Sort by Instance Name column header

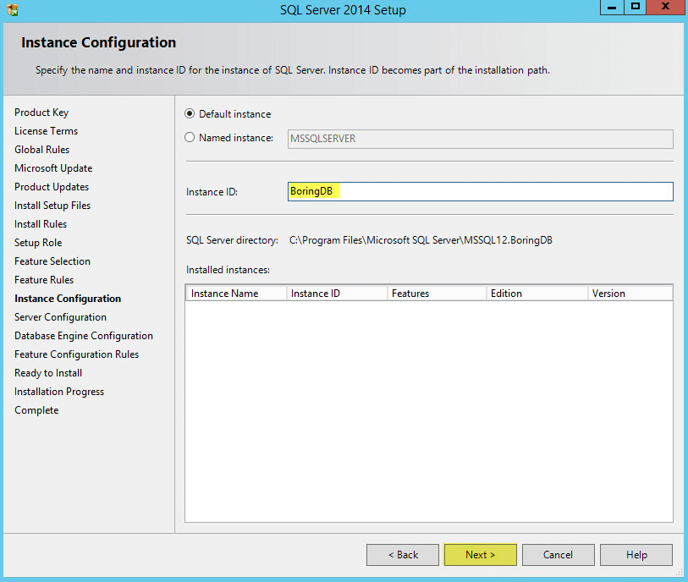(x=236, y=294)
